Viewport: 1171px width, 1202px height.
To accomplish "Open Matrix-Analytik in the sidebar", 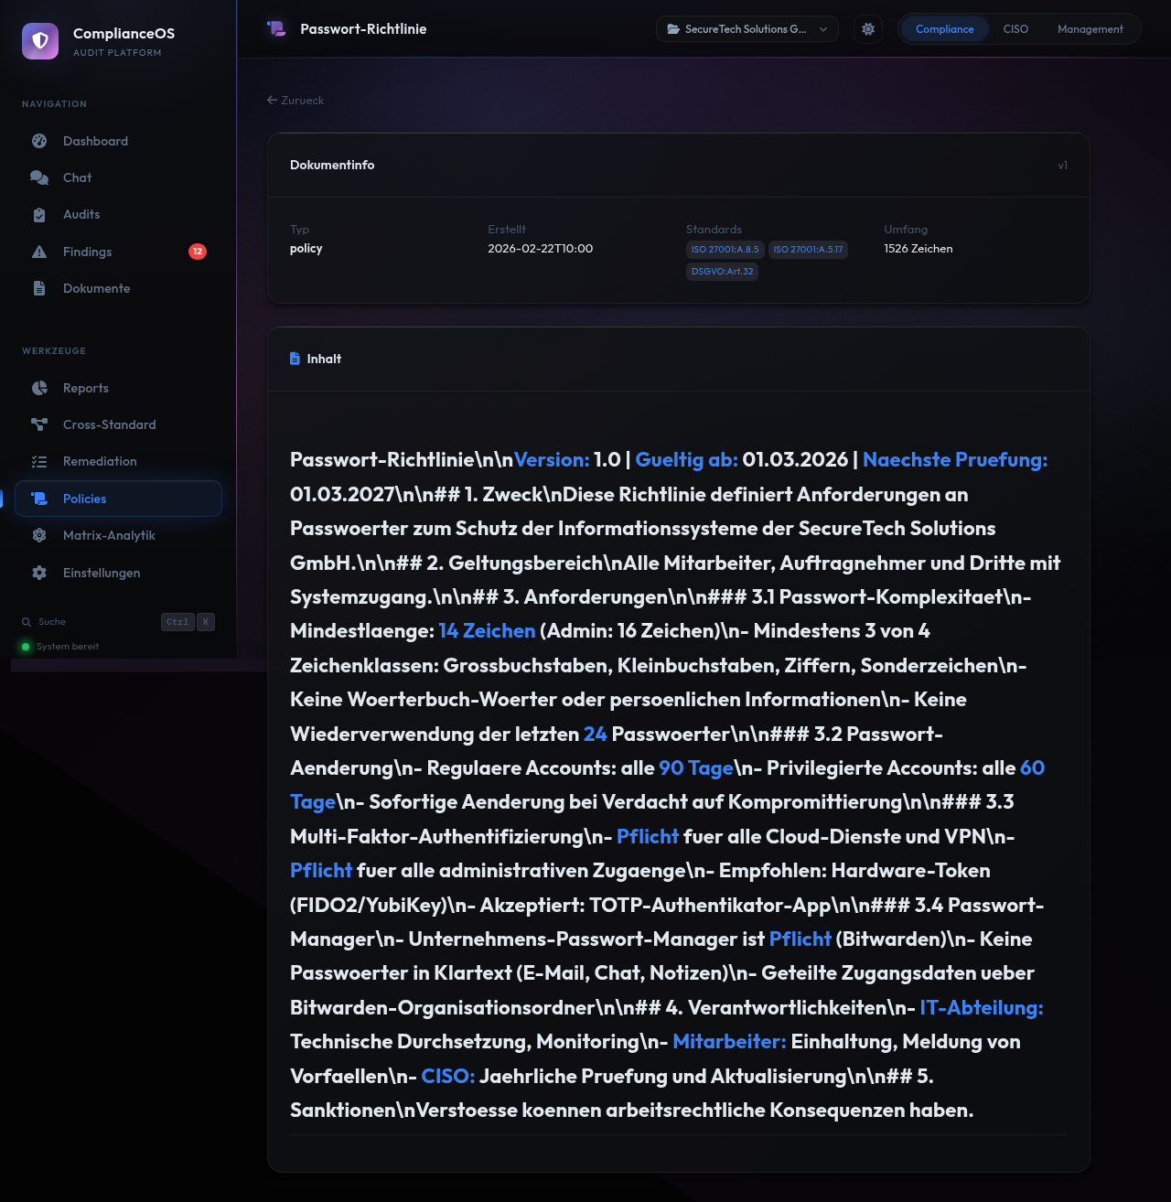I will click(109, 535).
